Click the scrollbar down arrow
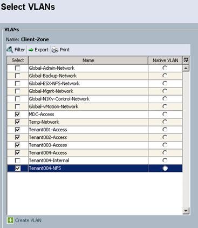Image resolution: width=198 pixels, height=228 pixels. [x=186, y=211]
